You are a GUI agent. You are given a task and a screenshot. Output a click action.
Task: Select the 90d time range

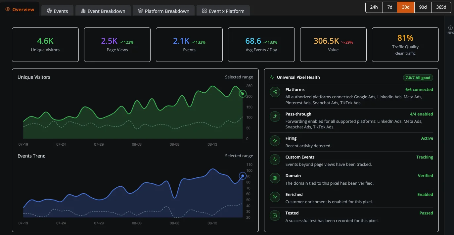tap(423, 7)
